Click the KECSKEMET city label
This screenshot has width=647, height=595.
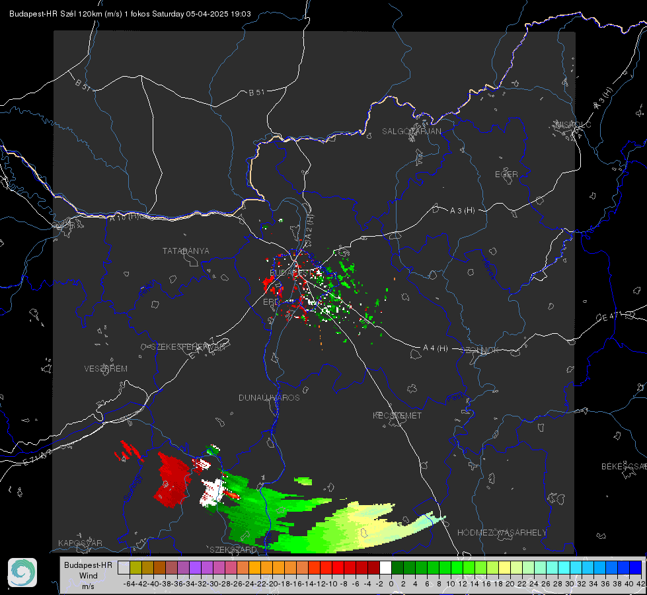397,415
